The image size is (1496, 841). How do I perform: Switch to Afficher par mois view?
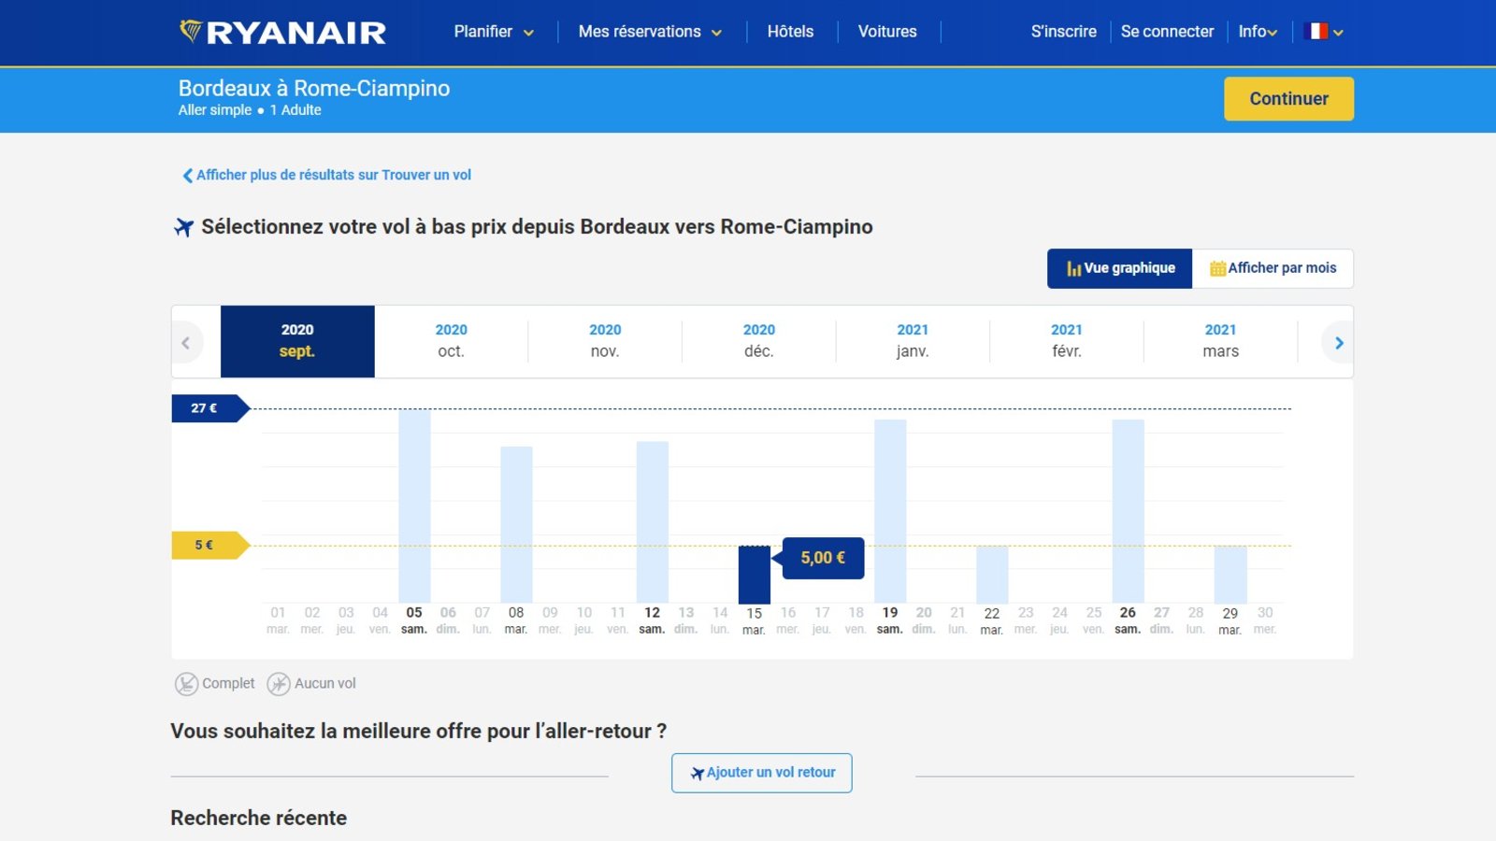(x=1273, y=268)
